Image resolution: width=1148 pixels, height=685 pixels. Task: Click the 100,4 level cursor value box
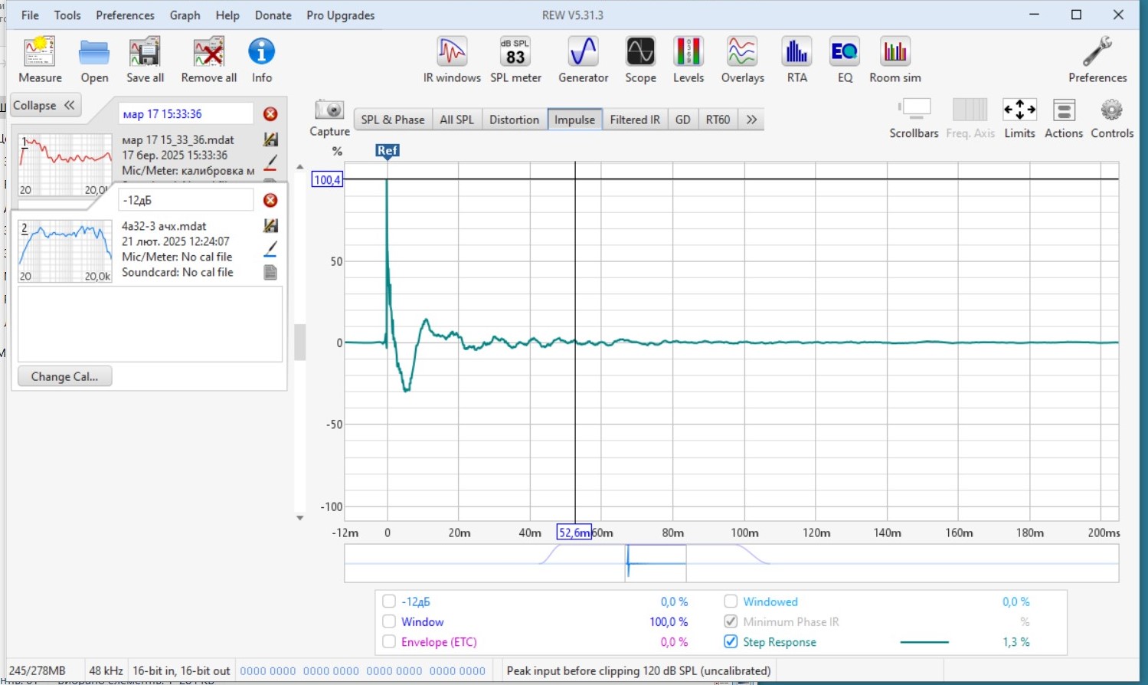[327, 179]
